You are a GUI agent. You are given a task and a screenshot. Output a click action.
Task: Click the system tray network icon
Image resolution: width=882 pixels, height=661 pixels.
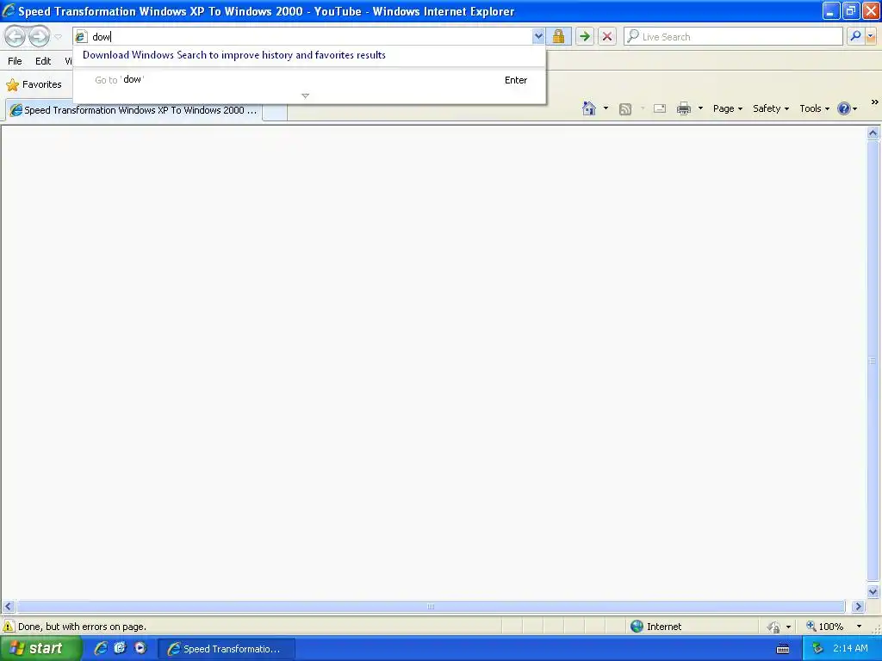pyautogui.click(x=817, y=649)
